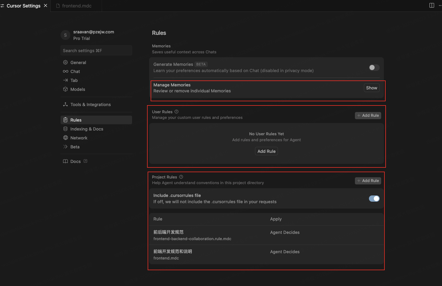
Task: Click the Network globe icon
Action: click(65, 138)
